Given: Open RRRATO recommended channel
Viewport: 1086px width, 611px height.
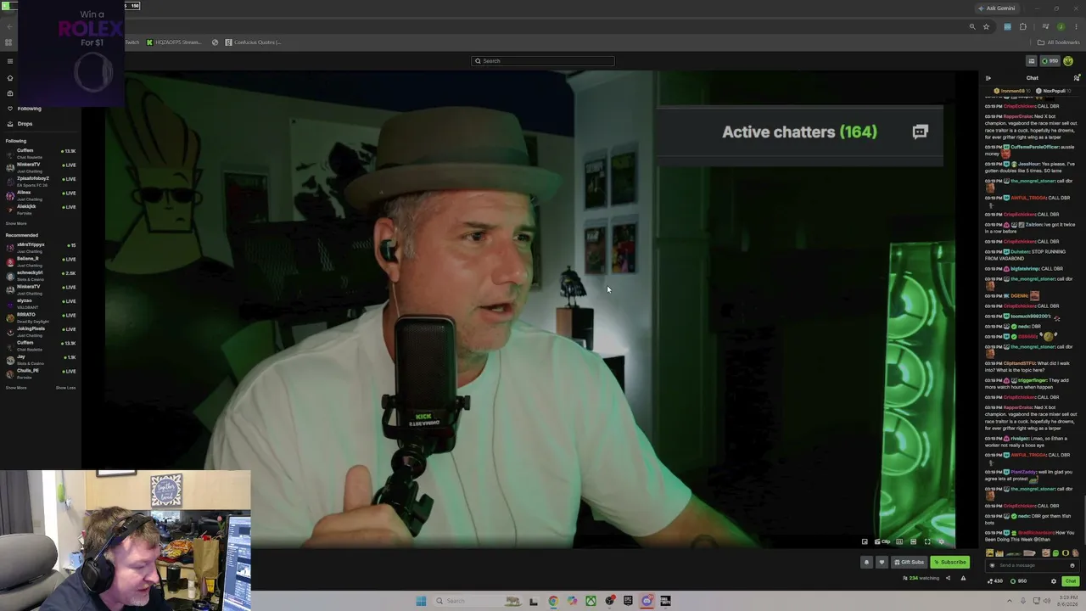Looking at the screenshot, I should 41,317.
